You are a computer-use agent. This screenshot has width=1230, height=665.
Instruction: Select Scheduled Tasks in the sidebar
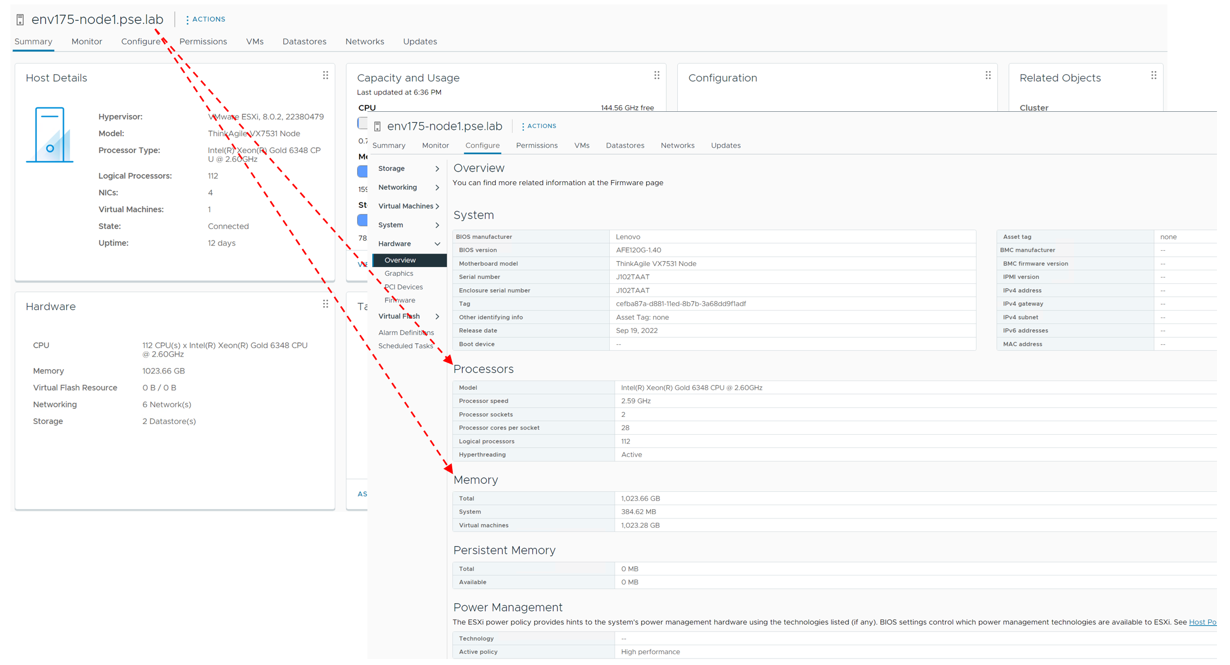coord(405,346)
